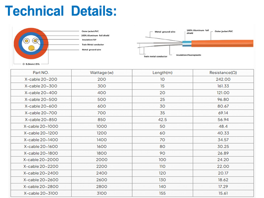Image resolution: width=264 pixels, height=198 pixels.
Task: Select the 42.5 length cell
Action: pos(162,119)
